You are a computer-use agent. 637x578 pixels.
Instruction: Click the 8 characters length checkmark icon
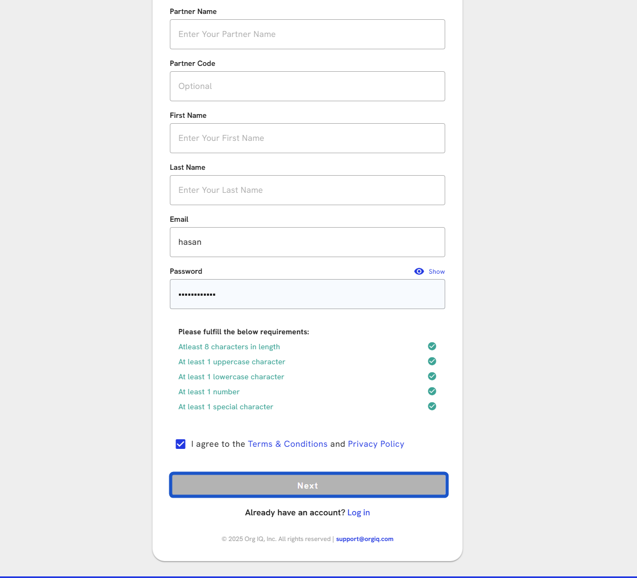pos(432,347)
